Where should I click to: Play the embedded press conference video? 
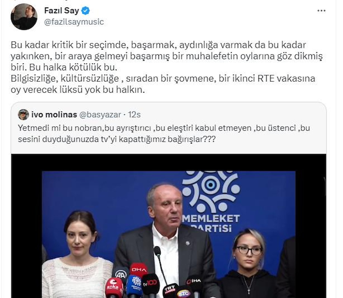coord(169,226)
